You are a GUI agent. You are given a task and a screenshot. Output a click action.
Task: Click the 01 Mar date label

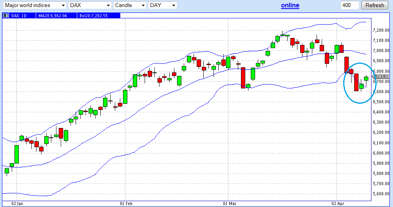point(230,203)
